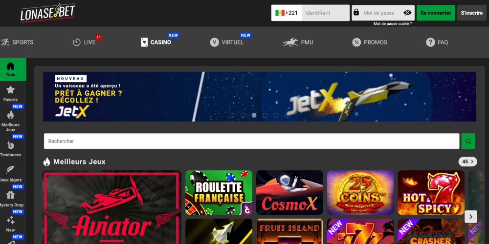This screenshot has height=244, width=489.
Task: Open the Senegal +221 country code selector
Action: coord(286,13)
